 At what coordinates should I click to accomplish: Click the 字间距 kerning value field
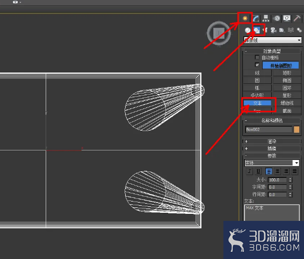pos(277,187)
